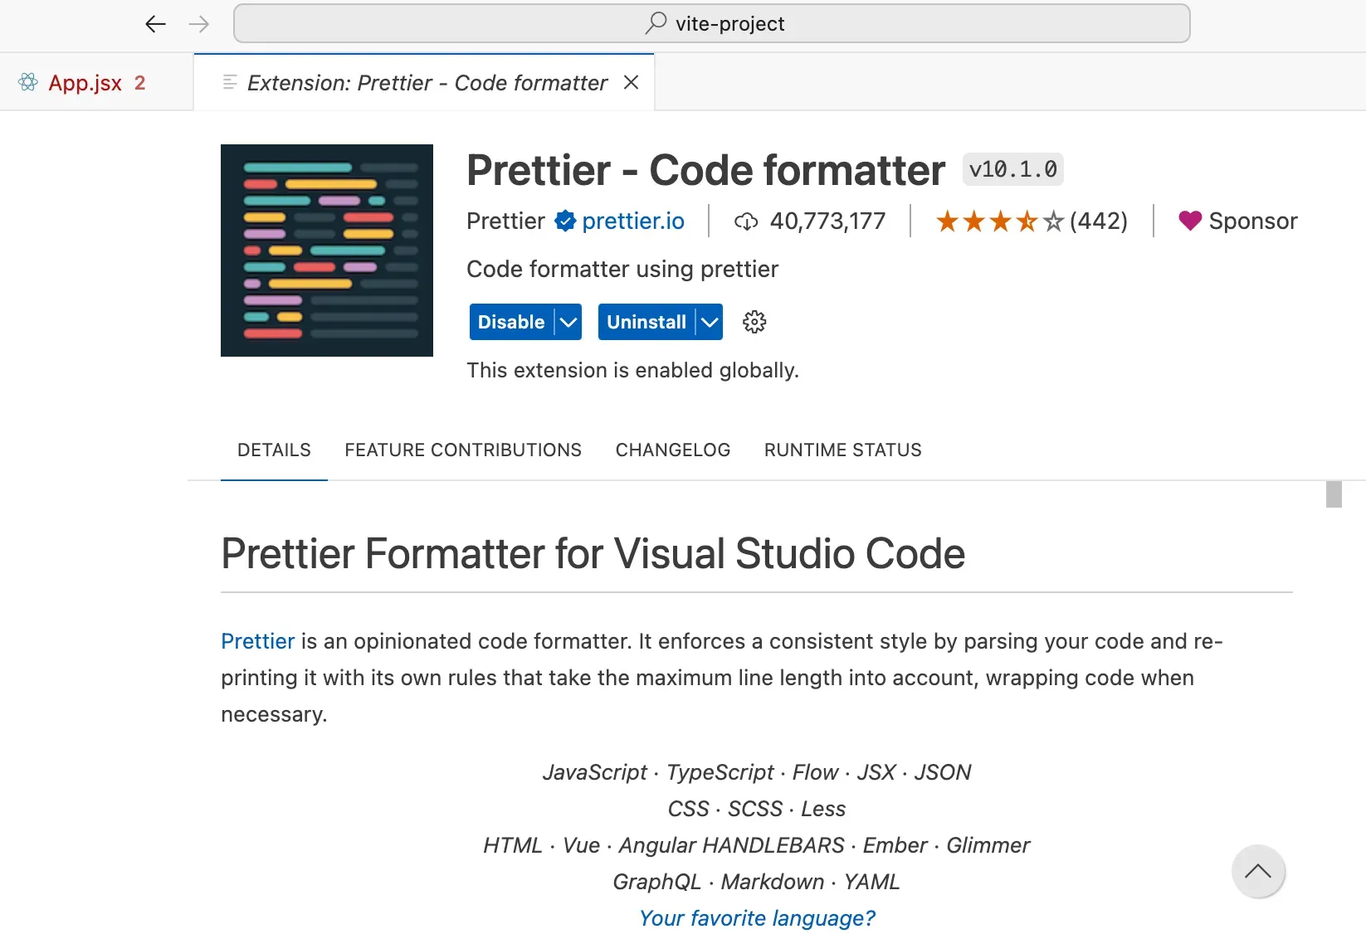1366x934 pixels.
Task: Click the vite-project command center search box
Action: (x=712, y=23)
